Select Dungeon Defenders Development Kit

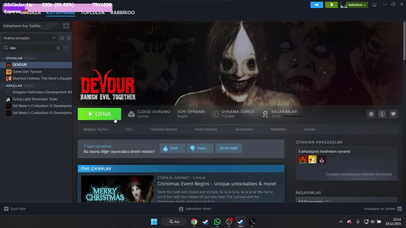click(x=36, y=92)
